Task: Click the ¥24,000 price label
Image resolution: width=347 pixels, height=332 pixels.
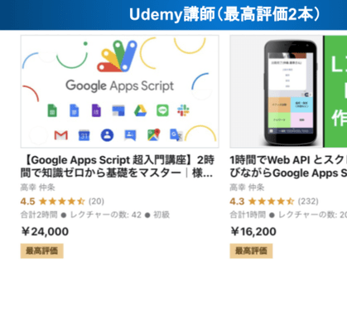Action: [x=45, y=232]
